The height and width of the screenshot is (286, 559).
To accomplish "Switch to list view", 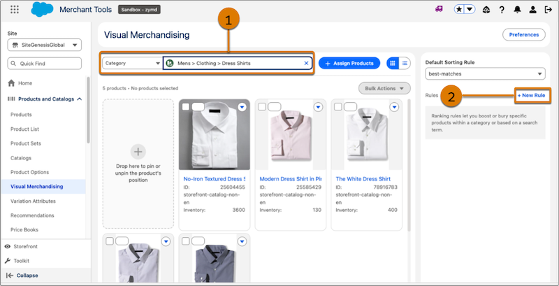I will pyautogui.click(x=405, y=63).
